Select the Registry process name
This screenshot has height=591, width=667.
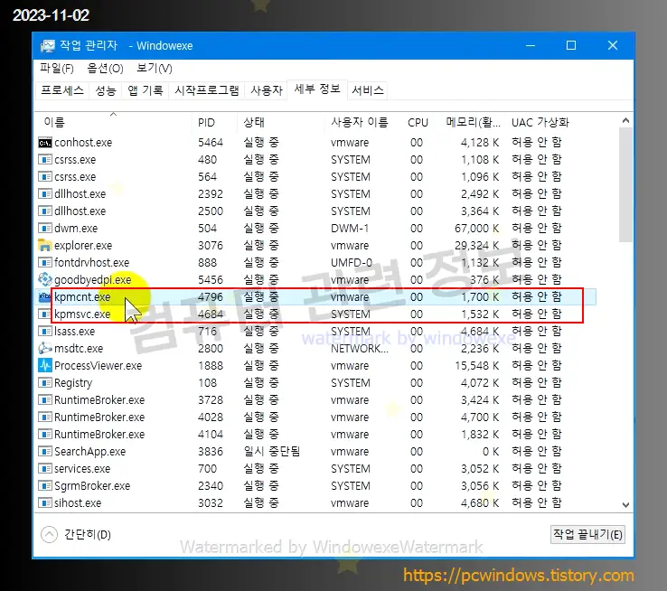pyautogui.click(x=72, y=383)
